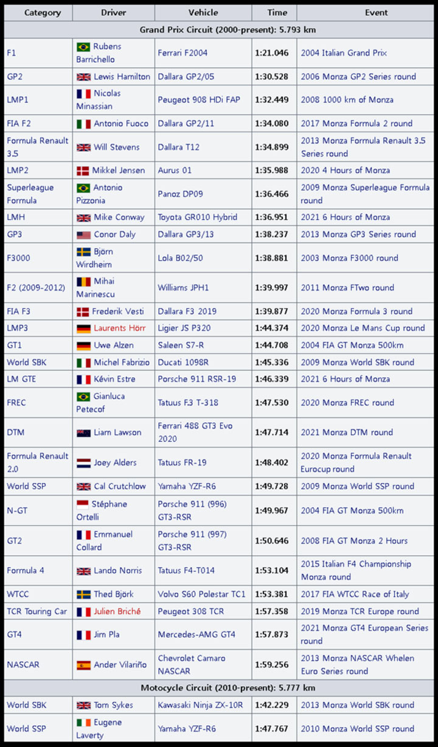Select the 1:42.229 lap time cell

click(x=274, y=706)
